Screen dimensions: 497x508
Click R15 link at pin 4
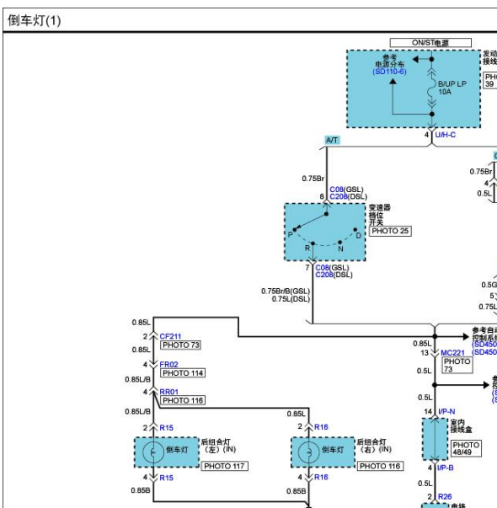click(166, 478)
